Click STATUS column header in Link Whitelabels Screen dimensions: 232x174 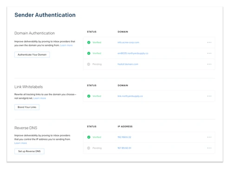point(91,85)
